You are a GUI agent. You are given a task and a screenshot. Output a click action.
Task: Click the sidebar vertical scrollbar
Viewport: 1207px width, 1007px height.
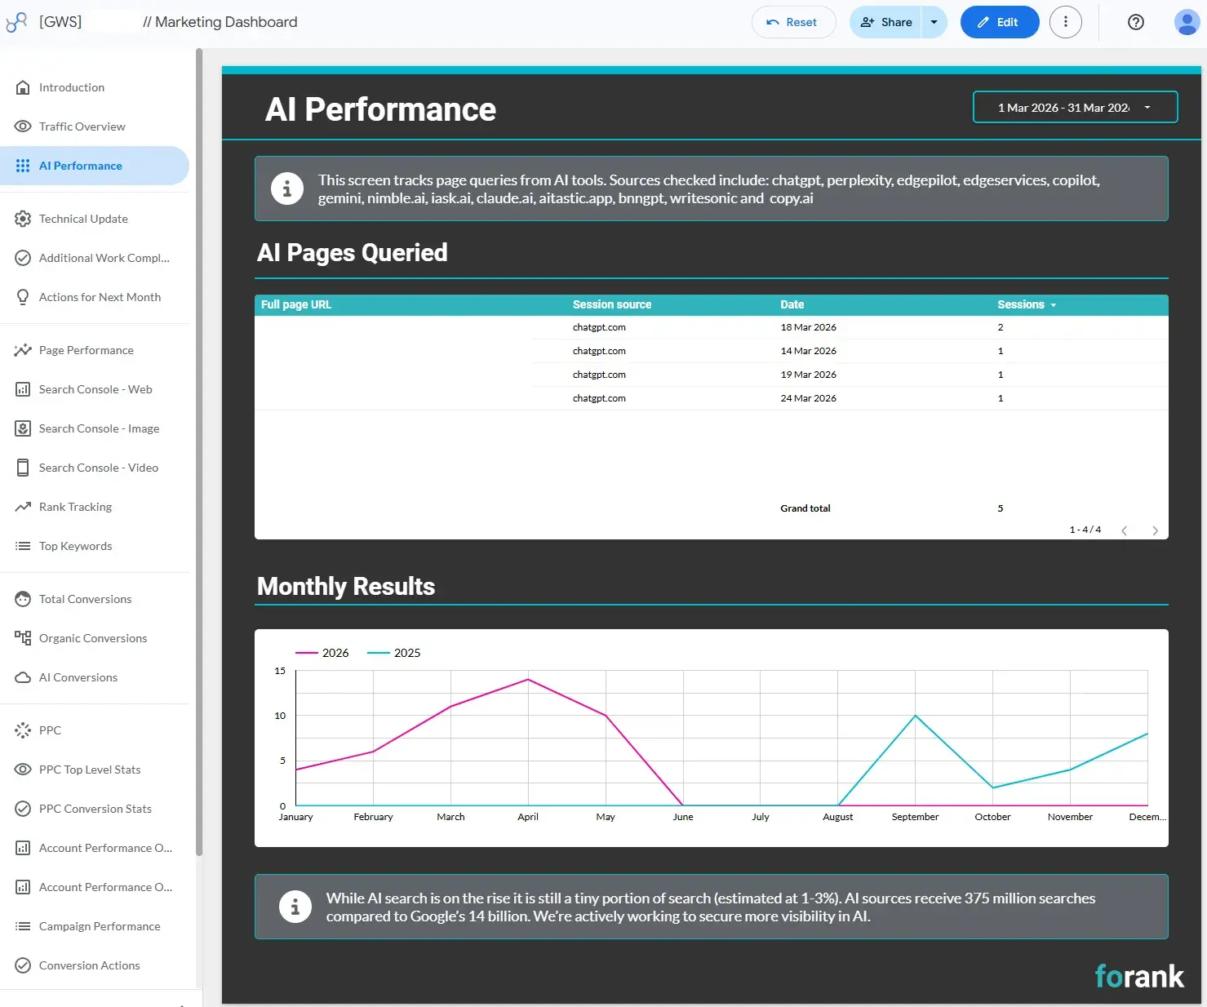(199, 451)
